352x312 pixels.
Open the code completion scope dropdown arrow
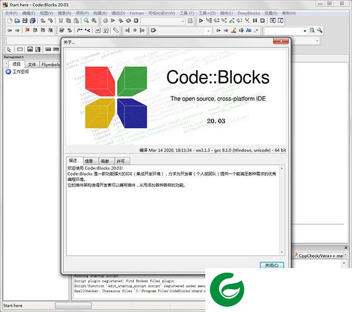(x=208, y=30)
